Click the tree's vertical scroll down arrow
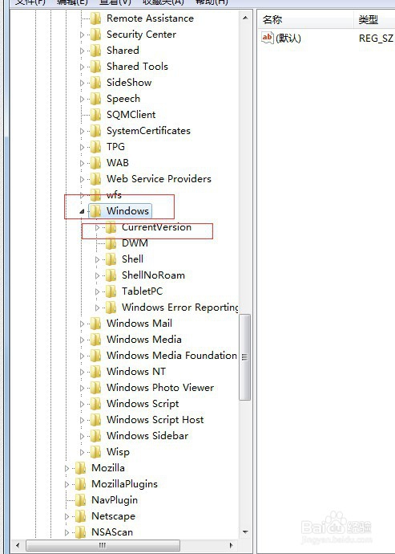 tap(245, 532)
